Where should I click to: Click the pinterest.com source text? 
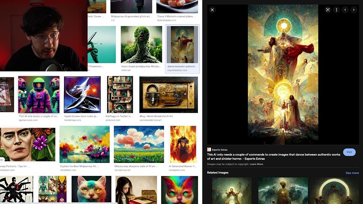coord(113,120)
